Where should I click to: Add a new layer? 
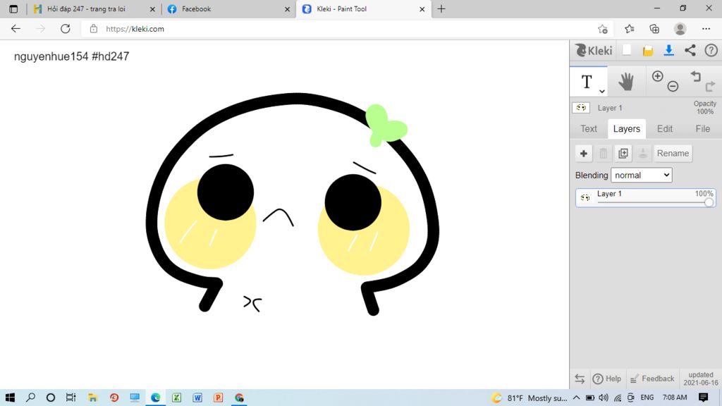click(583, 153)
